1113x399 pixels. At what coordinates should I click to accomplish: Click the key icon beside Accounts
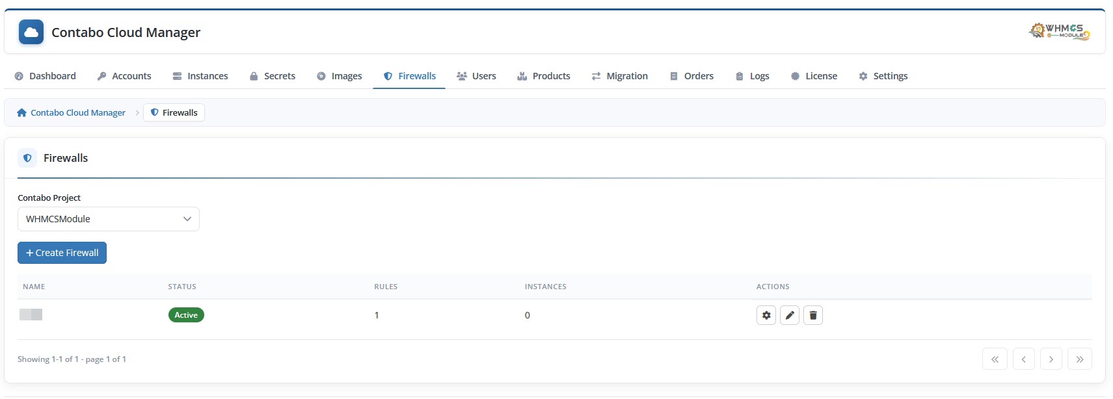point(101,76)
